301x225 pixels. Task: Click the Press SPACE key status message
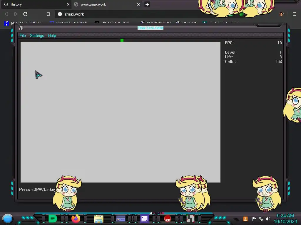(x=37, y=190)
